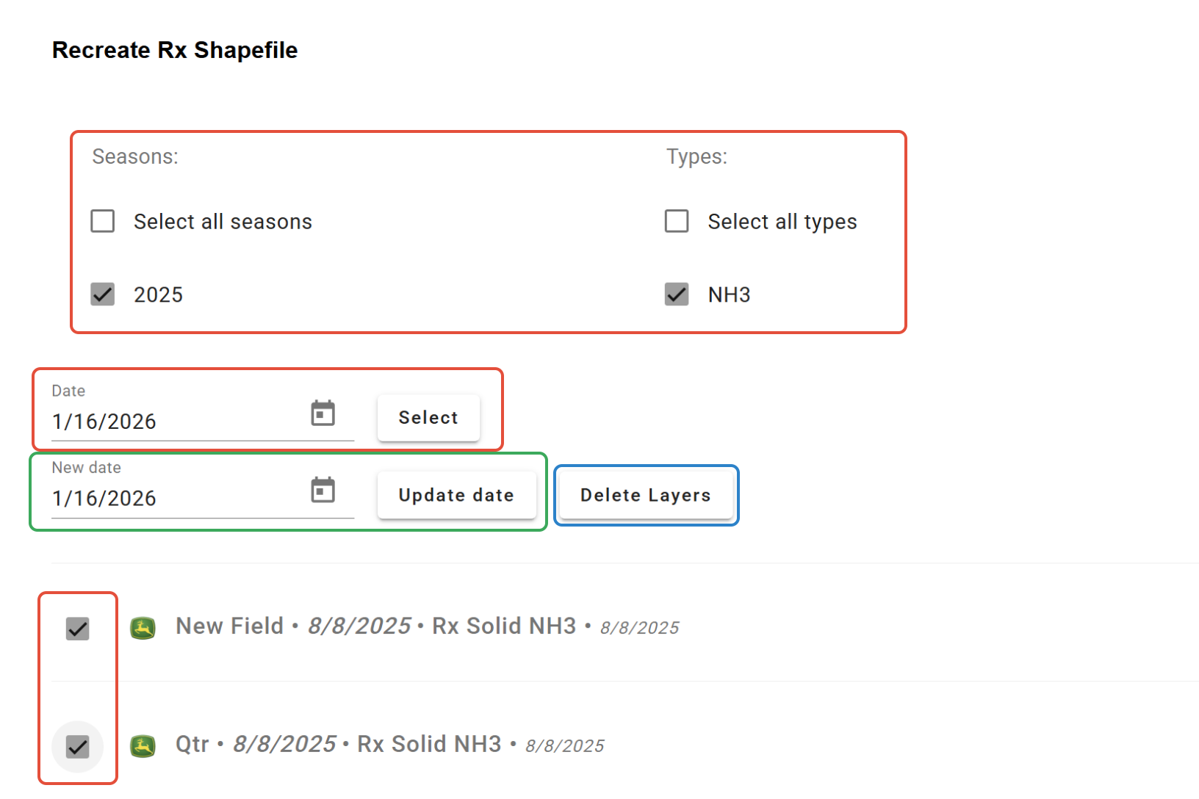The width and height of the screenshot is (1199, 799).
Task: Focus the New date input field
Action: click(x=173, y=499)
